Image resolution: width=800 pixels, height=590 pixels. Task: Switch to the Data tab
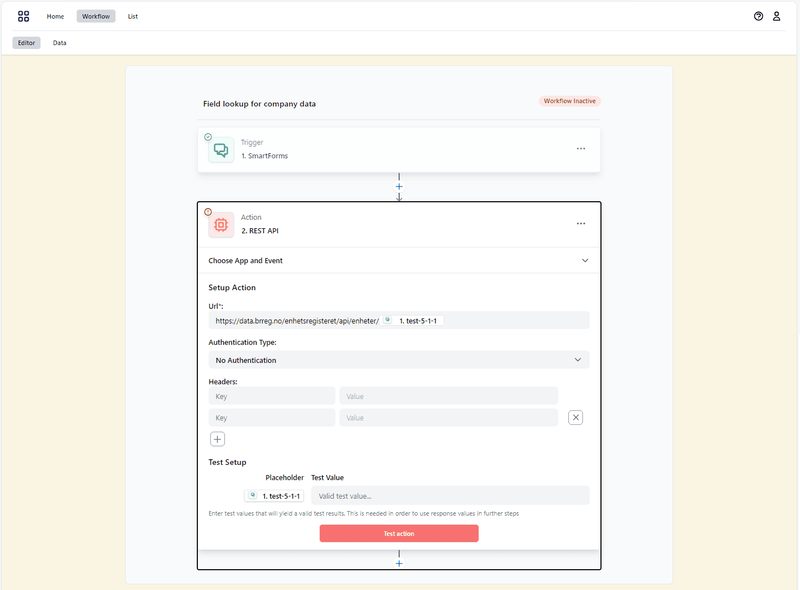[x=59, y=42]
